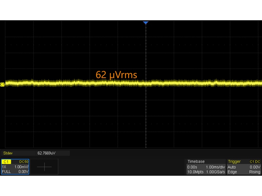The image size is (262, 196).
Task: Select the C1 channel ground marker
Action: point(3,85)
